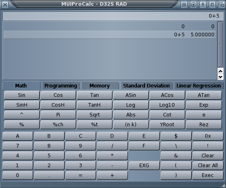The width and height of the screenshot is (226, 188).
Task: Click the Rez button
Action: [204, 125]
